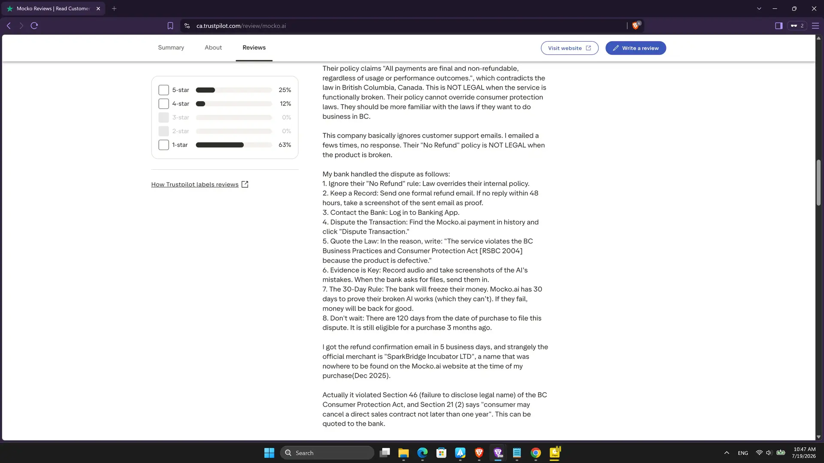Launch Microsoft Edge from the taskbar

(x=423, y=453)
